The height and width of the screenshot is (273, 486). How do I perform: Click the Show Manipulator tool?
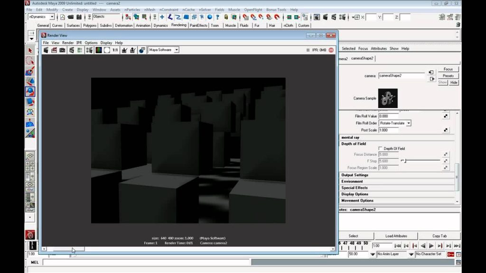tap(30, 133)
